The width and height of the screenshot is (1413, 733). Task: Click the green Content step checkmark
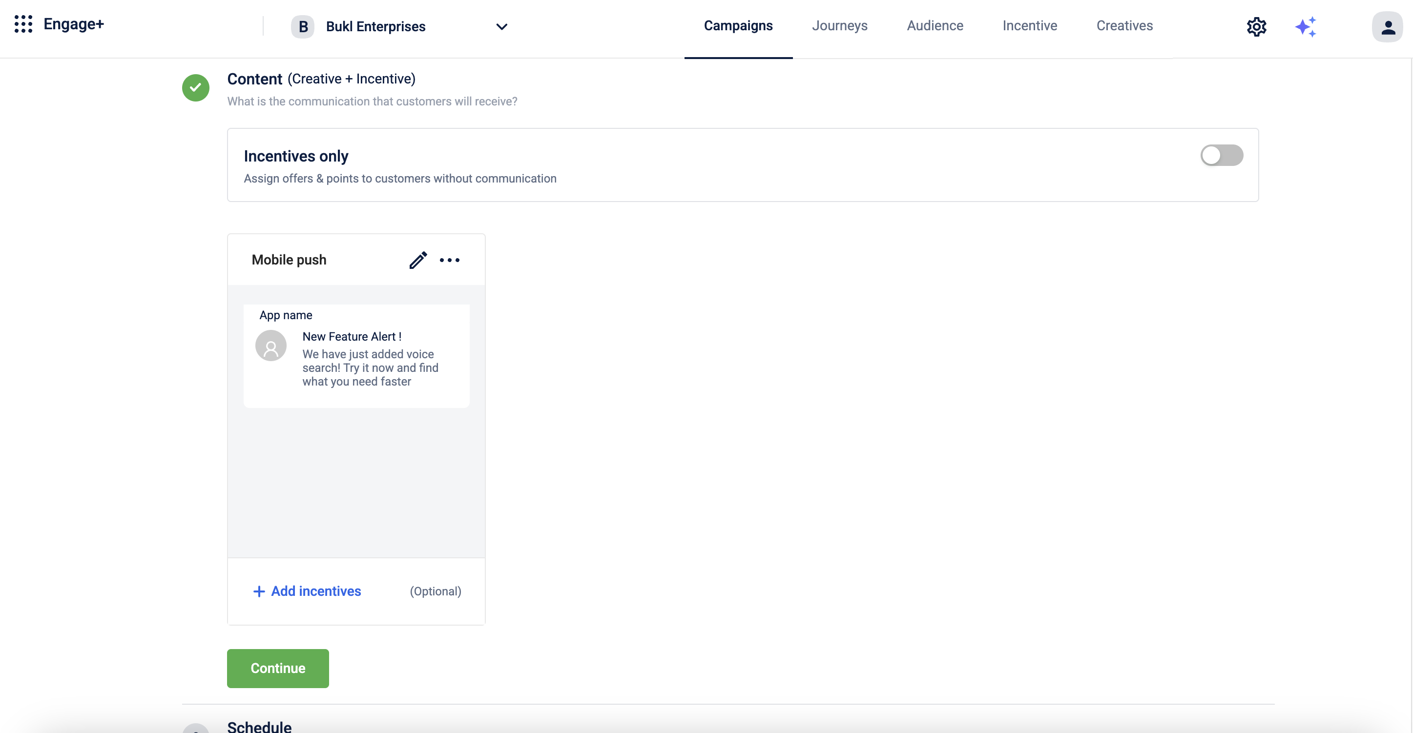[x=196, y=88]
